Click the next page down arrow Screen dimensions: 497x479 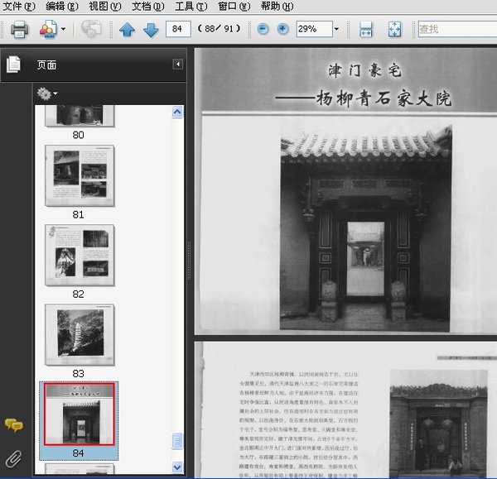tap(151, 30)
